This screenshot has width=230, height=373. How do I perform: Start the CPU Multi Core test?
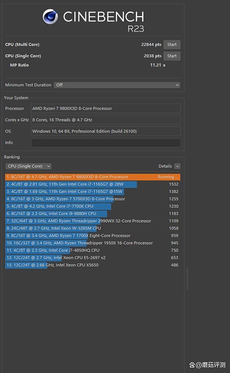point(172,44)
